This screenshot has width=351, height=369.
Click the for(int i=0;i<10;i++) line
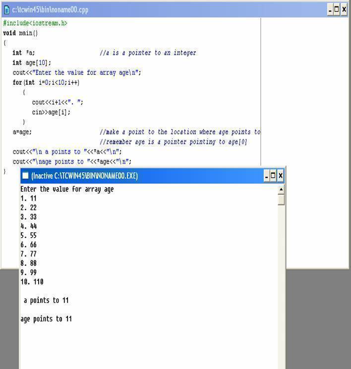(x=46, y=83)
